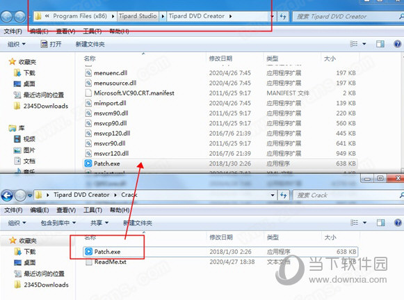
Task: Sort by 大小 column in the top window
Action: (x=330, y=58)
